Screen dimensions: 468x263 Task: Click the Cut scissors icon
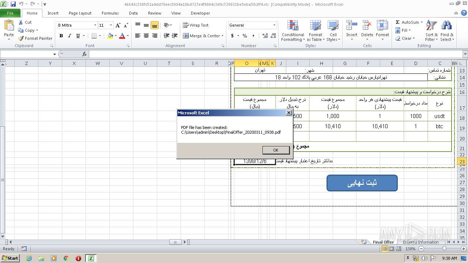(x=20, y=22)
